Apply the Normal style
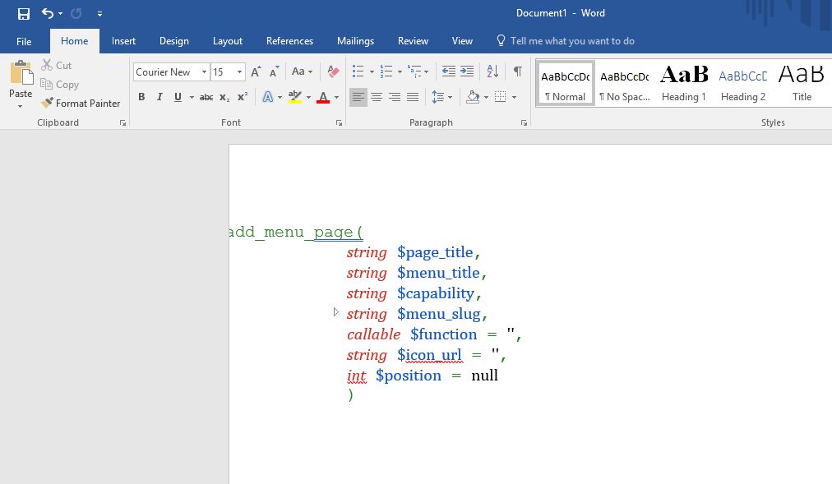 pos(565,84)
